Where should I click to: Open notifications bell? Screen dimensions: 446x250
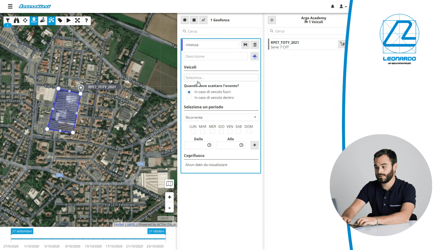point(333,6)
